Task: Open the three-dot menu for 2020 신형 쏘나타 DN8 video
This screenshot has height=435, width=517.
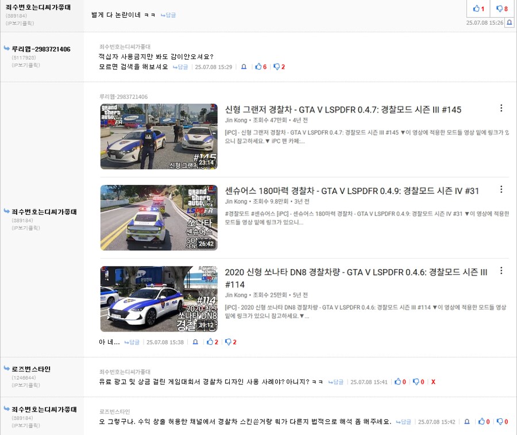Action: [501, 271]
